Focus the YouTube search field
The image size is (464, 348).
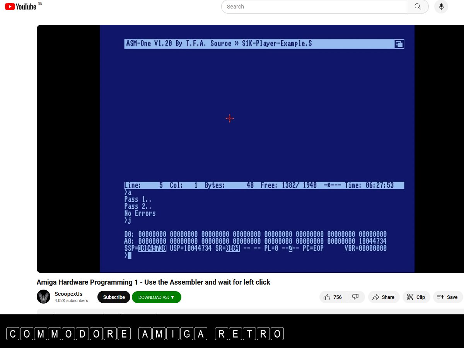314,7
